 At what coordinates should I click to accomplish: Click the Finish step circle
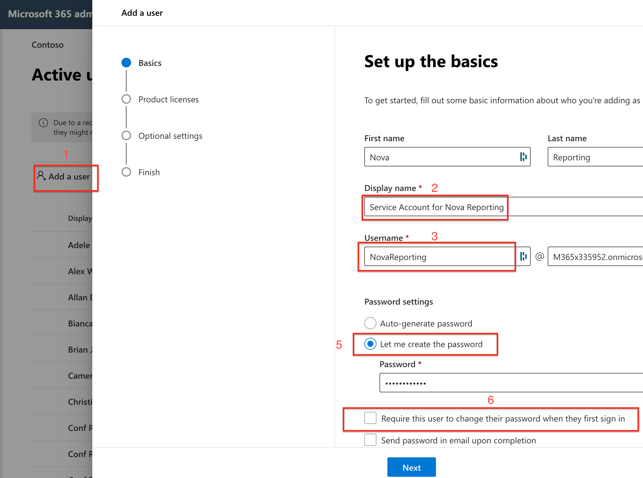pyautogui.click(x=126, y=172)
